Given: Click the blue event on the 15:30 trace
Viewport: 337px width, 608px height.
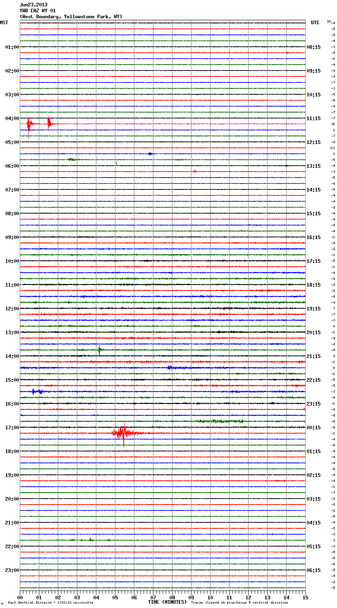Looking at the screenshot, I should (37, 392).
